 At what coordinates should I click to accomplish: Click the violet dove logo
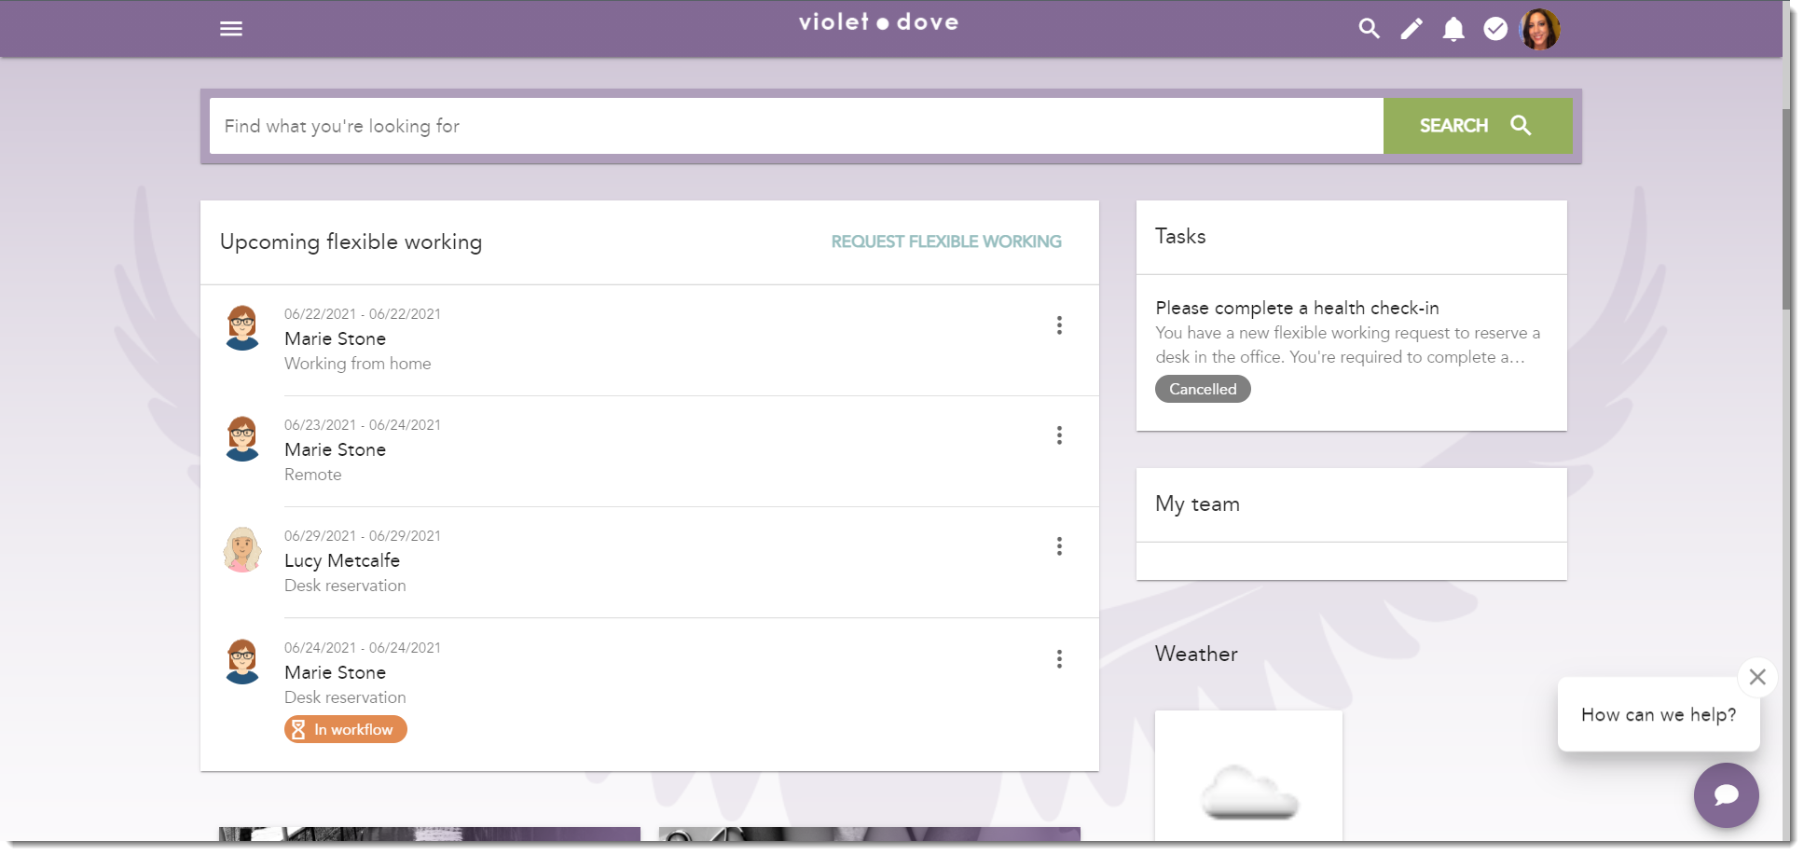click(878, 22)
